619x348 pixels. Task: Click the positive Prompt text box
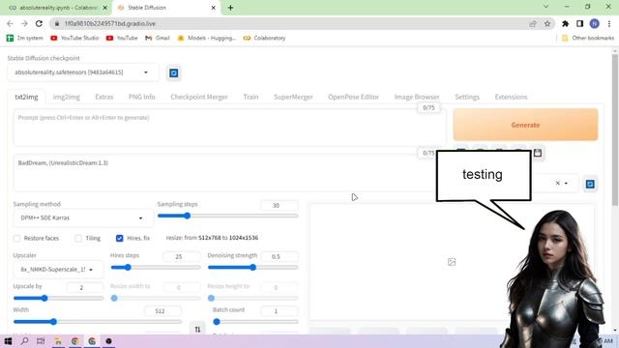(x=230, y=128)
